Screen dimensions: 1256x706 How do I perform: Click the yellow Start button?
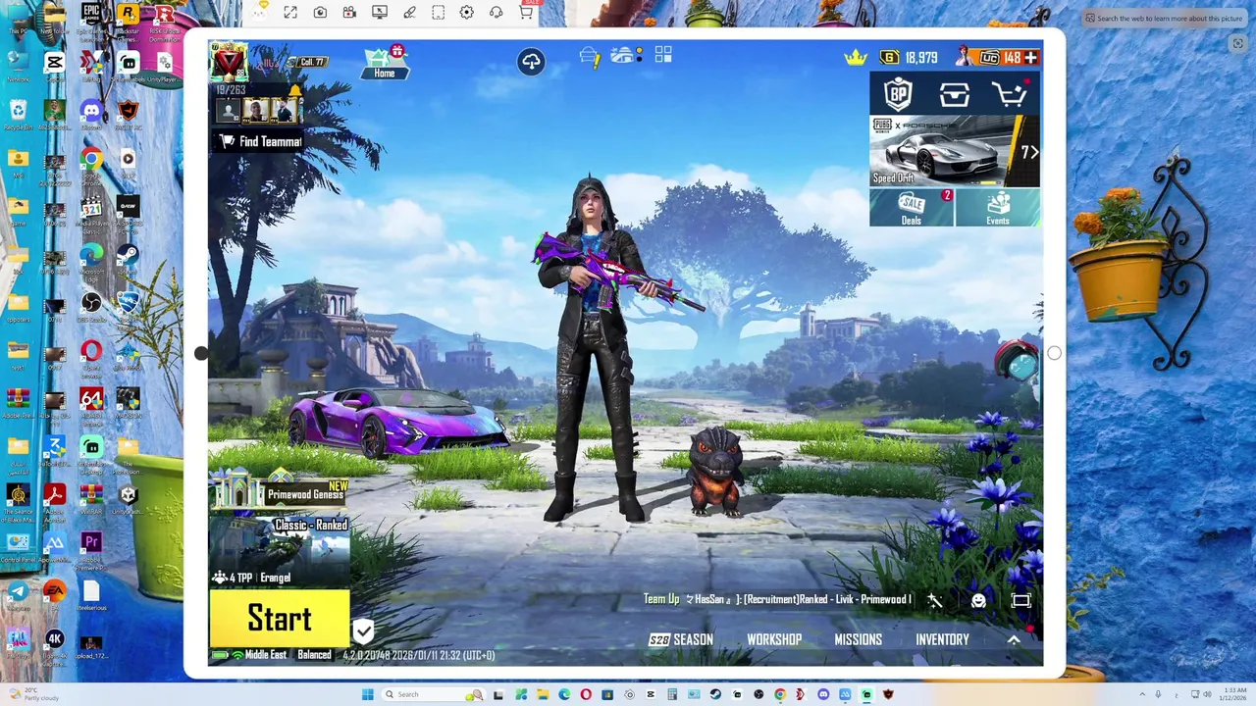click(x=280, y=619)
